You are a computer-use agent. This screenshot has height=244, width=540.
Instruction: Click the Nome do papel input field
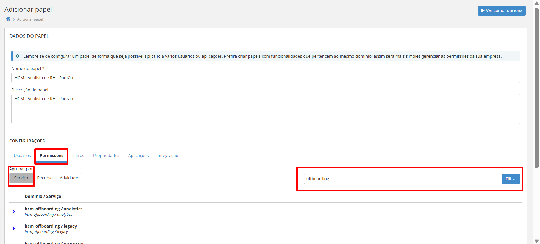tap(266, 78)
